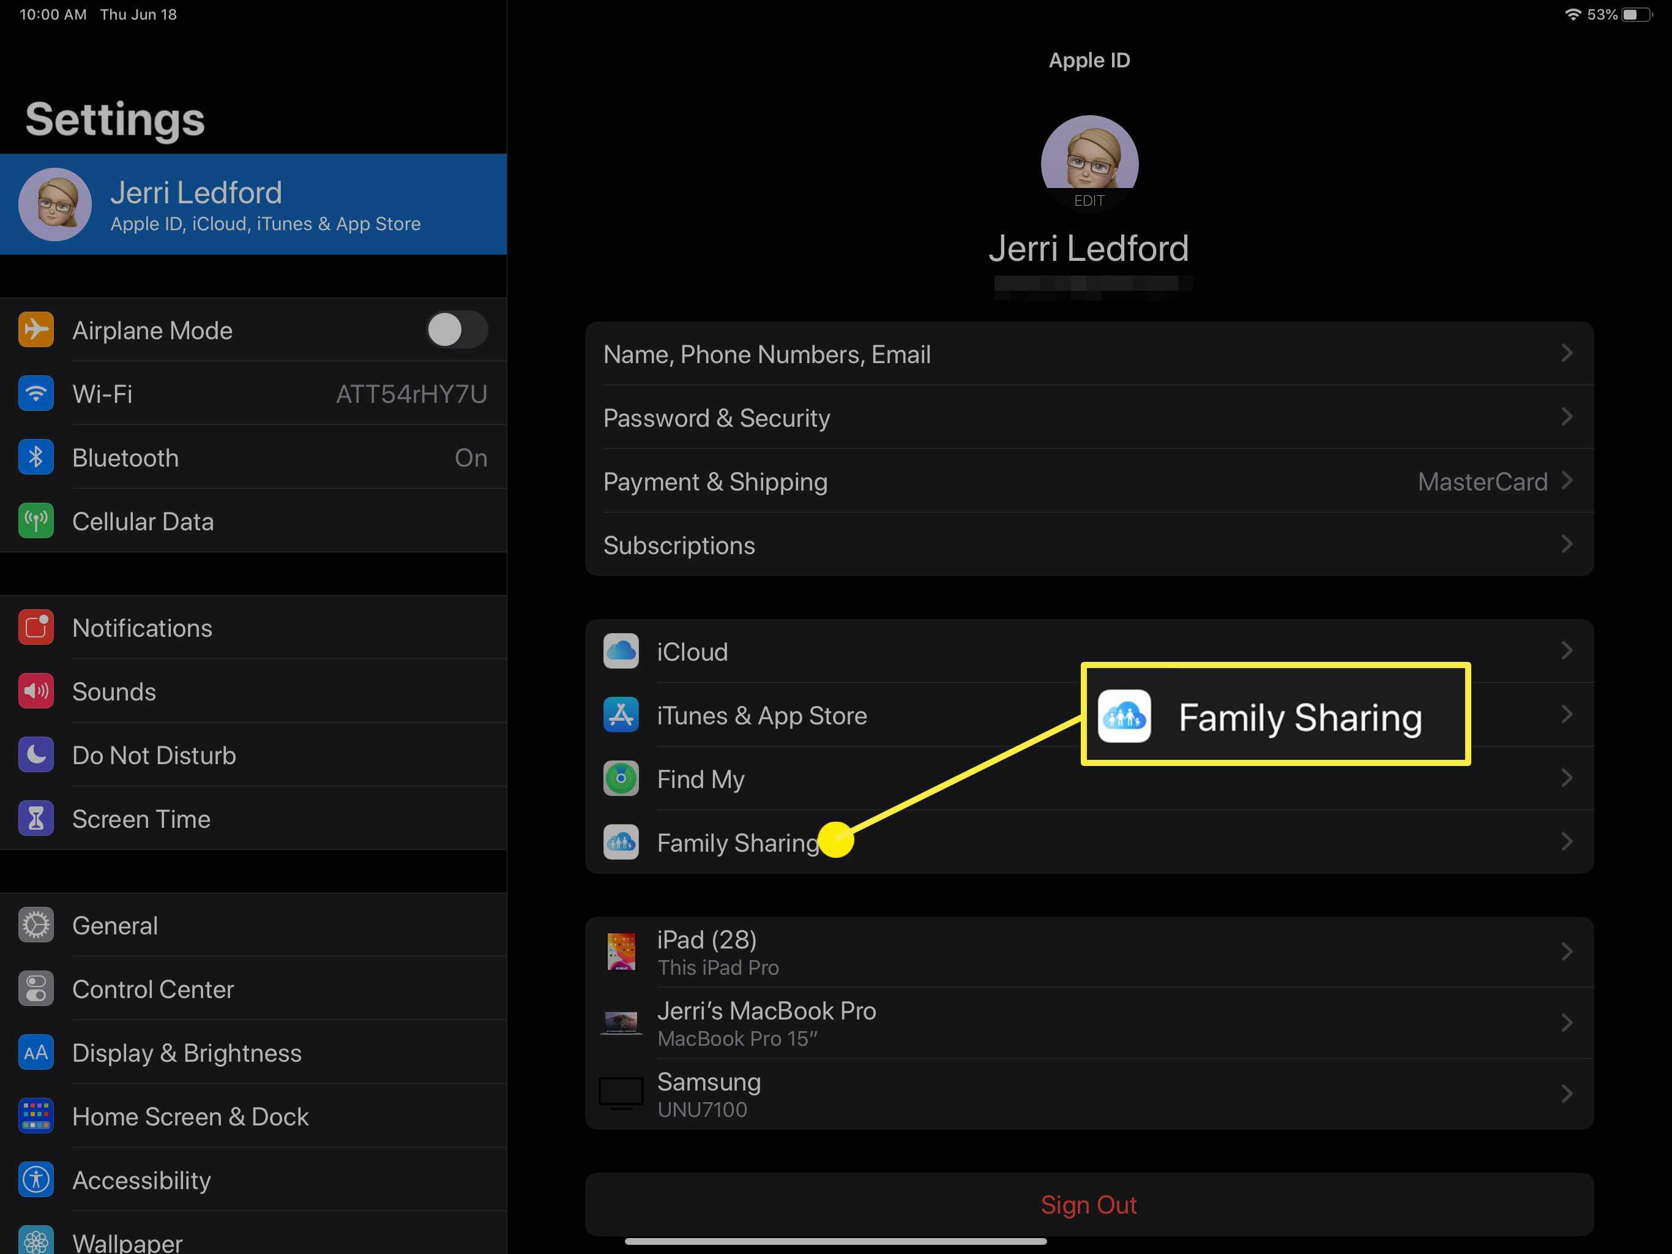Viewport: 1672px width, 1254px height.
Task: Open Subscriptions label
Action: point(679,546)
